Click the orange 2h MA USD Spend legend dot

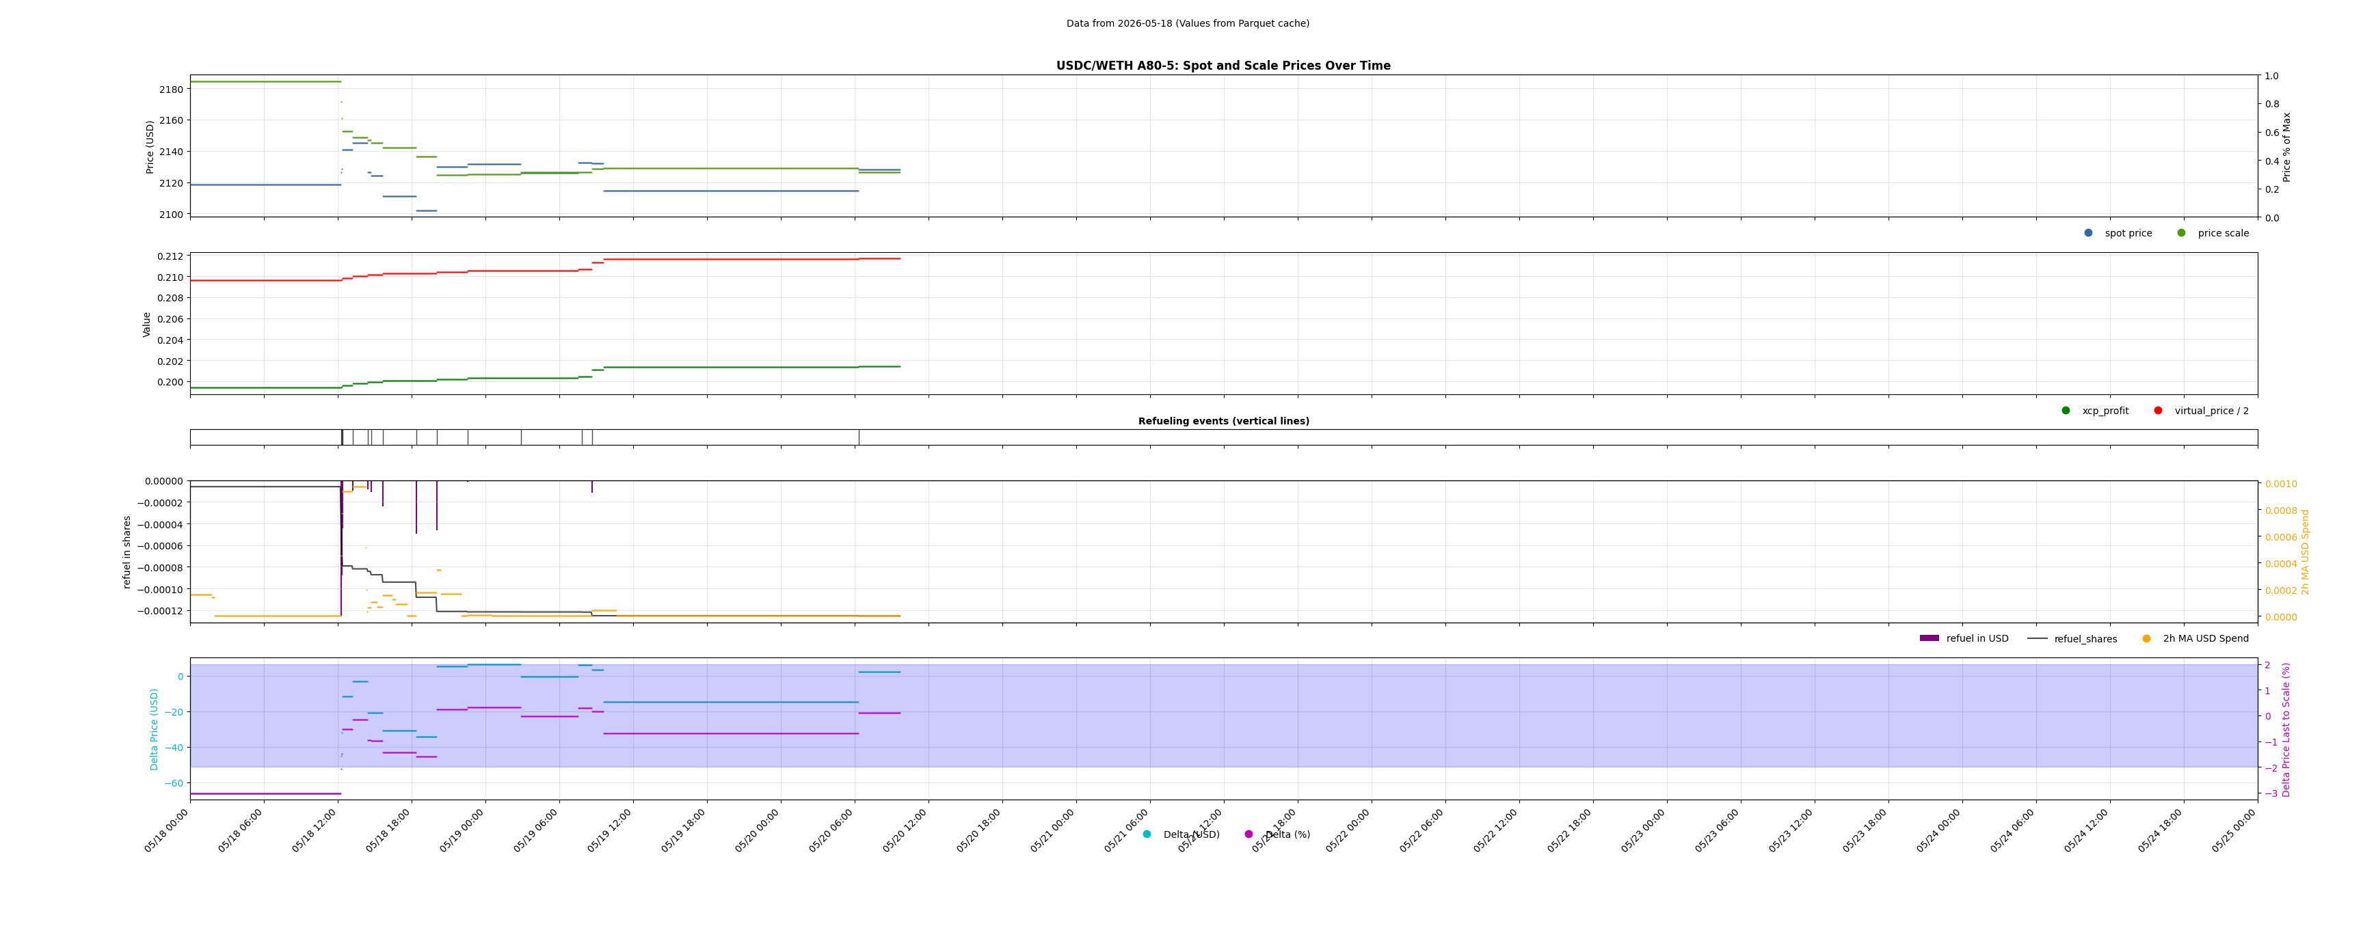point(2146,639)
